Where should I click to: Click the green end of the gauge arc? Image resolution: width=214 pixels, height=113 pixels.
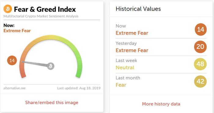(x=79, y=74)
